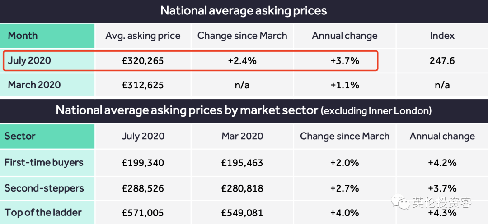
Task: Select the £280,818 Mar 2020 value
Action: coord(242,188)
